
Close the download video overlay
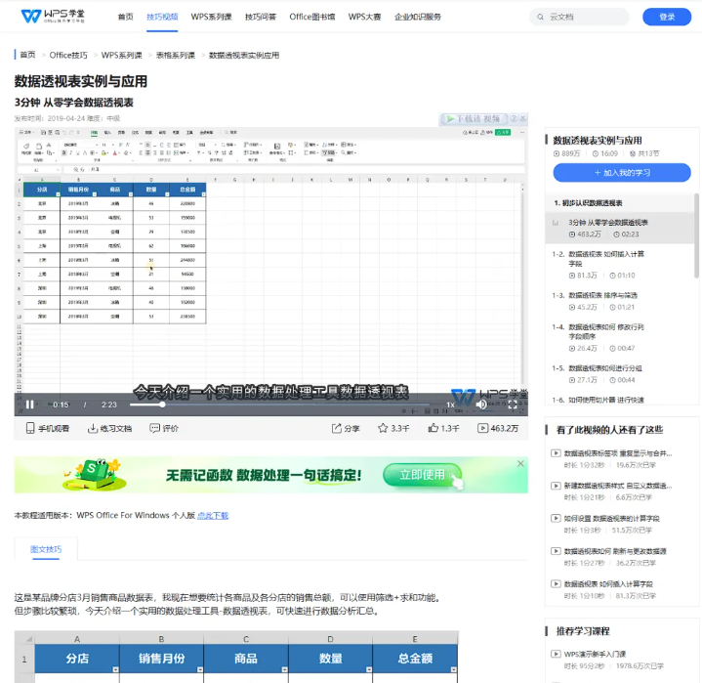523,118
